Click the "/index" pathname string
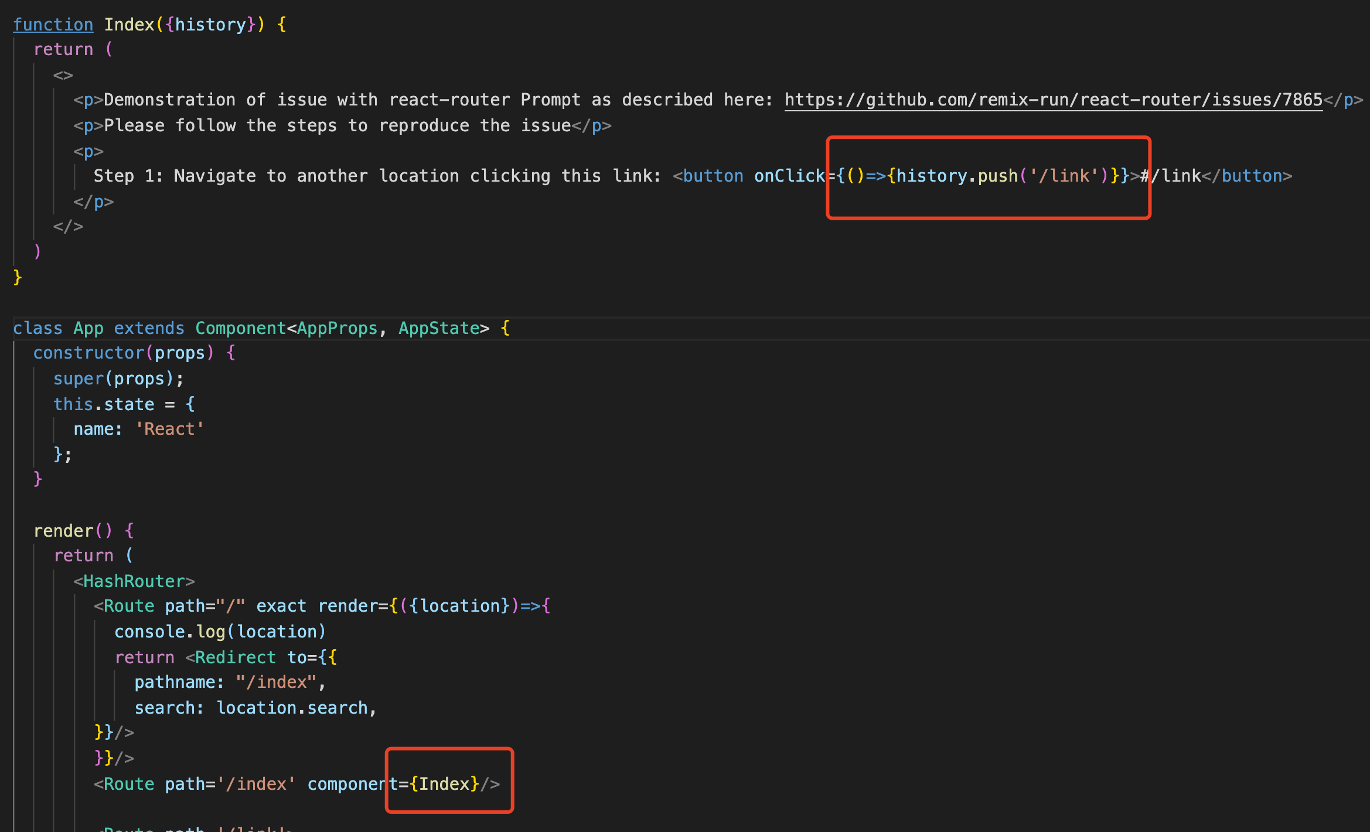 [275, 683]
